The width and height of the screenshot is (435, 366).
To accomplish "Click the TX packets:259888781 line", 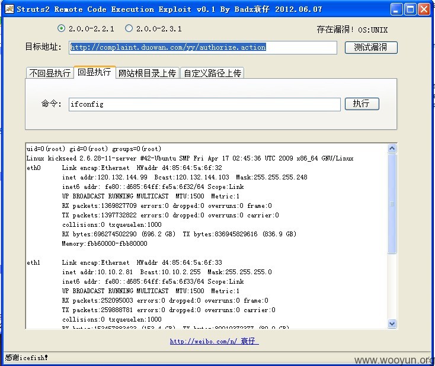I will pos(169,310).
